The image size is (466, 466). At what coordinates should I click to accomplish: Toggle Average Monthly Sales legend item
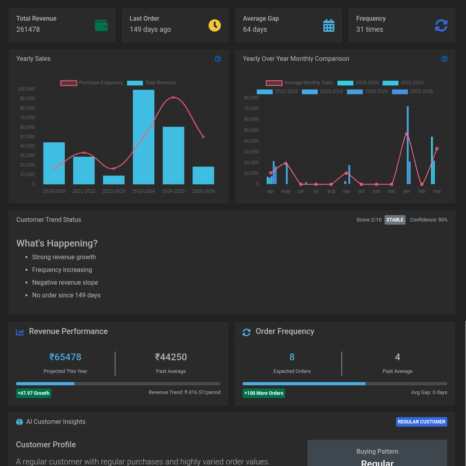pyautogui.click(x=299, y=83)
